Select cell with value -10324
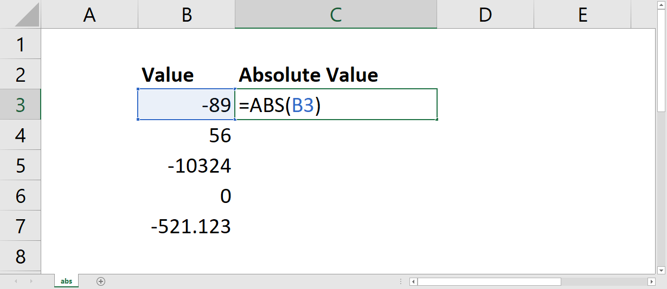This screenshot has width=667, height=289. [187, 165]
